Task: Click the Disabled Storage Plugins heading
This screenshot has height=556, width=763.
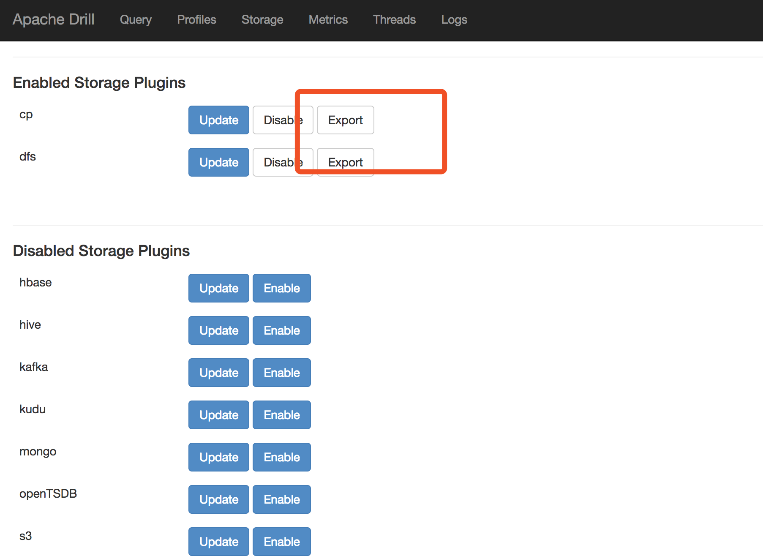Action: [x=101, y=251]
